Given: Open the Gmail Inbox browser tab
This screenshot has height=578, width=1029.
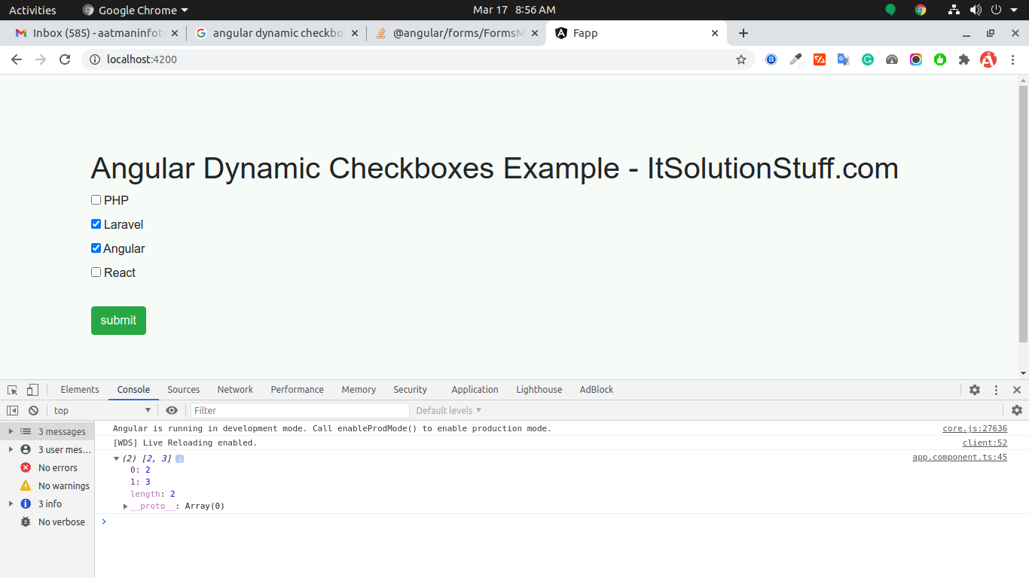Looking at the screenshot, I should pyautogui.click(x=94, y=33).
